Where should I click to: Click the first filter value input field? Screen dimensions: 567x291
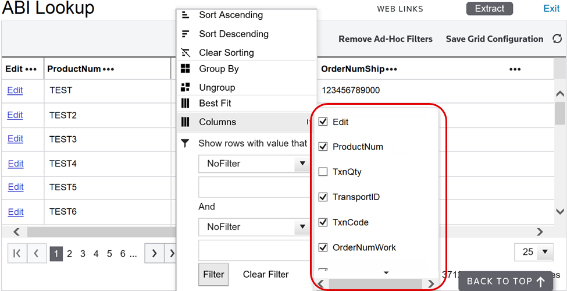(x=254, y=187)
